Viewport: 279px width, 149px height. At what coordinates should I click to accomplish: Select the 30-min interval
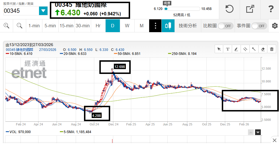coord(83,26)
